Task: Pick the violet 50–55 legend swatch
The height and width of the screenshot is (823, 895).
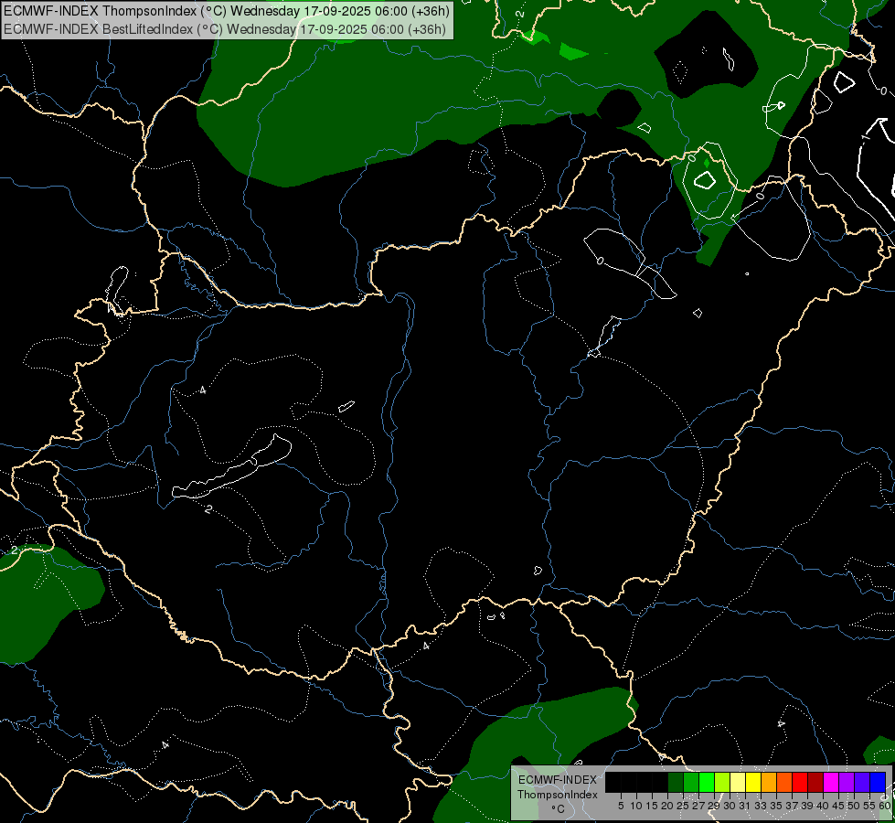Action: [862, 782]
